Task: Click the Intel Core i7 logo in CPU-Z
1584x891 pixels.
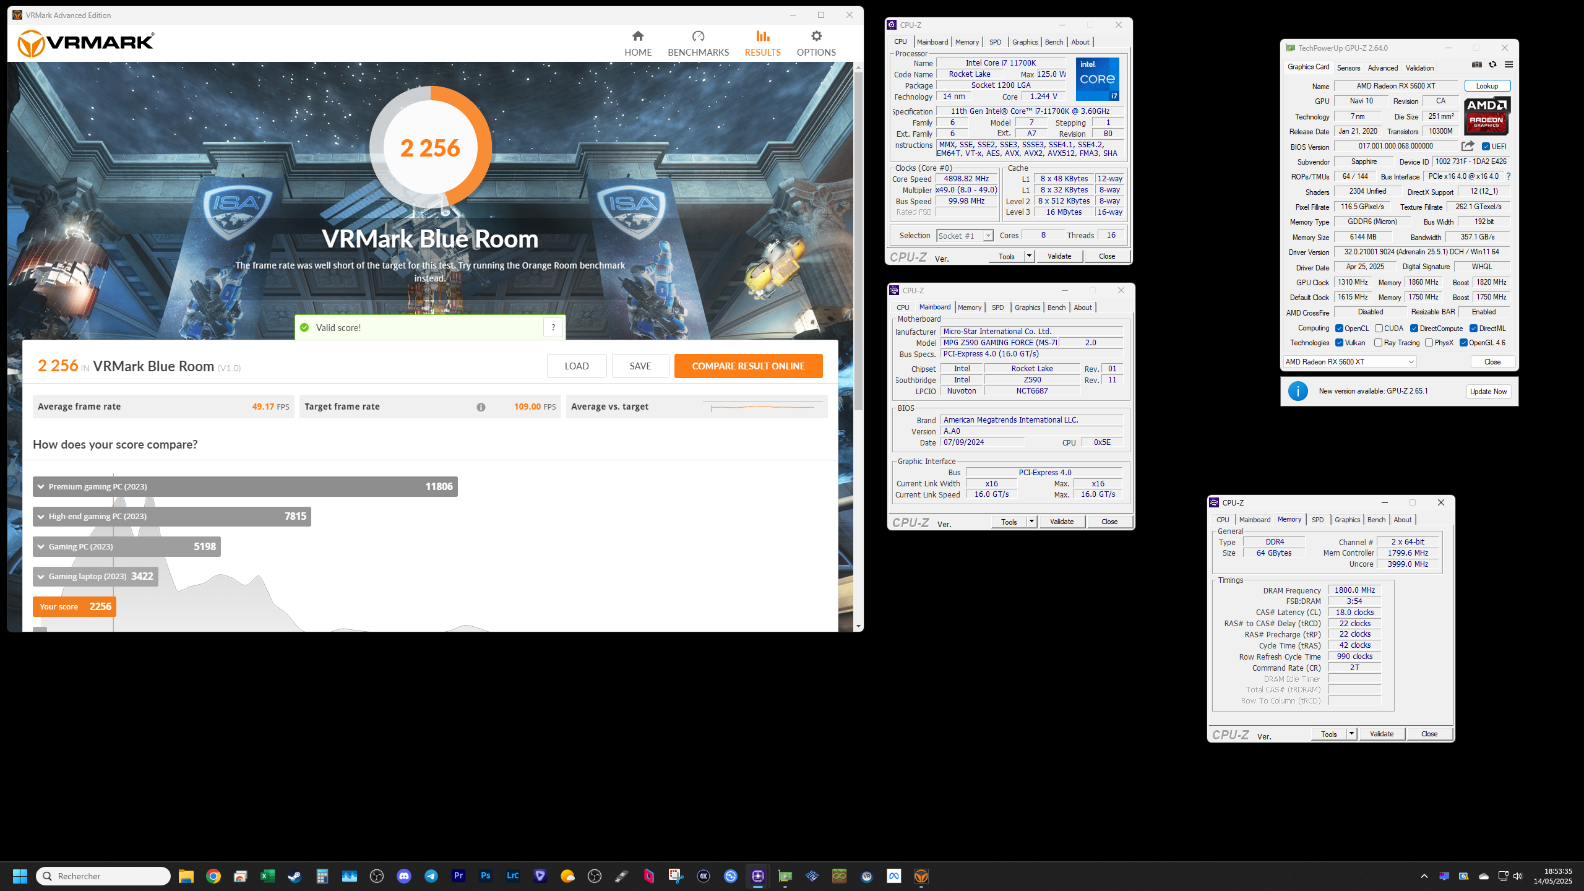Action: [1097, 79]
